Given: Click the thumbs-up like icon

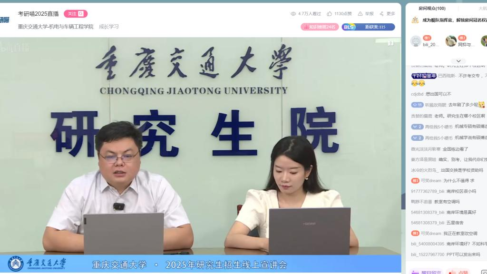Looking at the screenshot, I should click(330, 14).
